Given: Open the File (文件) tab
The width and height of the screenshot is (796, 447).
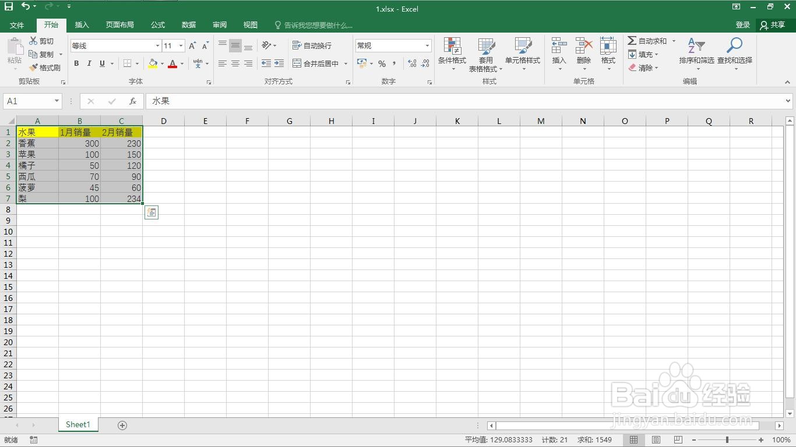Looking at the screenshot, I should click(17, 25).
